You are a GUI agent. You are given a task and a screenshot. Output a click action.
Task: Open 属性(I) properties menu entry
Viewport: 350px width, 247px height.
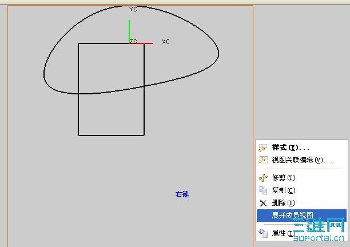pyautogui.click(x=301, y=233)
